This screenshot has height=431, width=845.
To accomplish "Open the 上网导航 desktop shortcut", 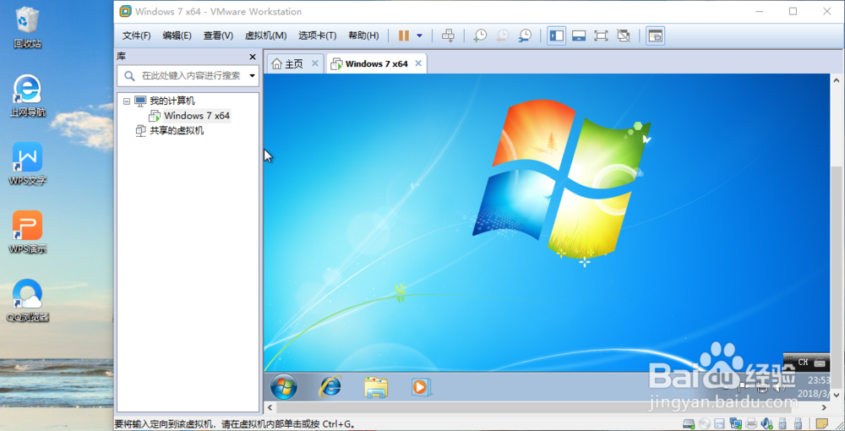I will click(x=28, y=95).
